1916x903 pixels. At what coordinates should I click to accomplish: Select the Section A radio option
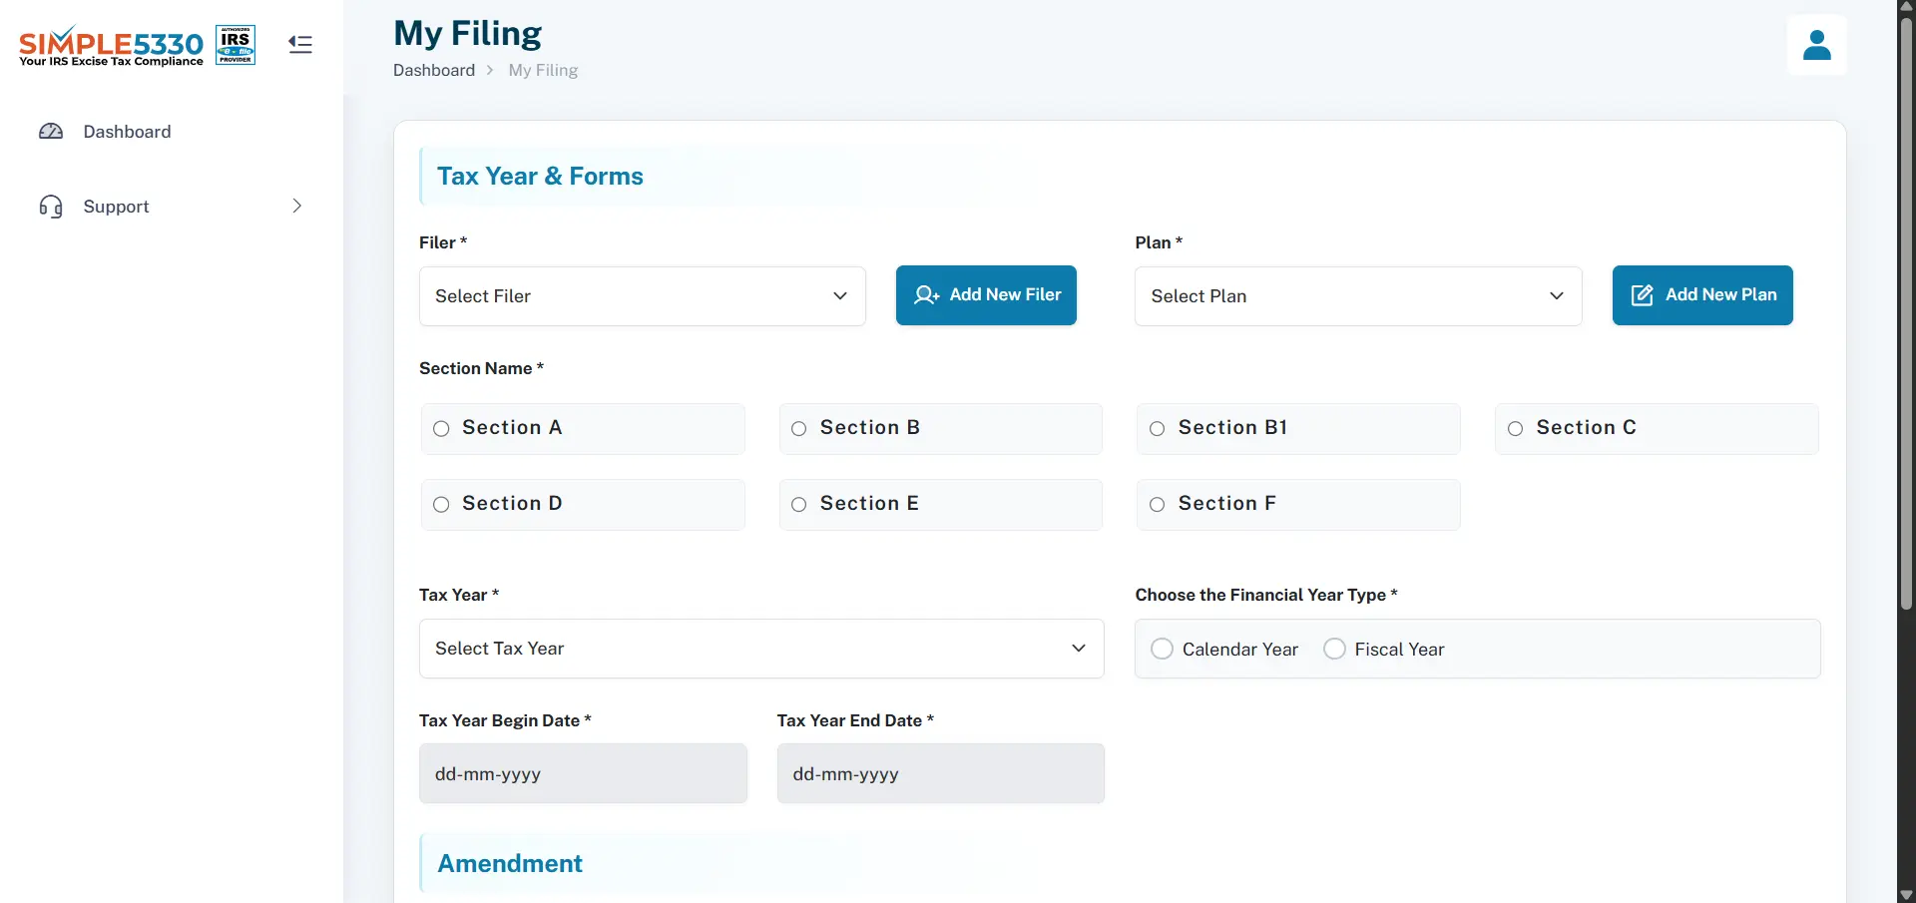click(x=441, y=429)
